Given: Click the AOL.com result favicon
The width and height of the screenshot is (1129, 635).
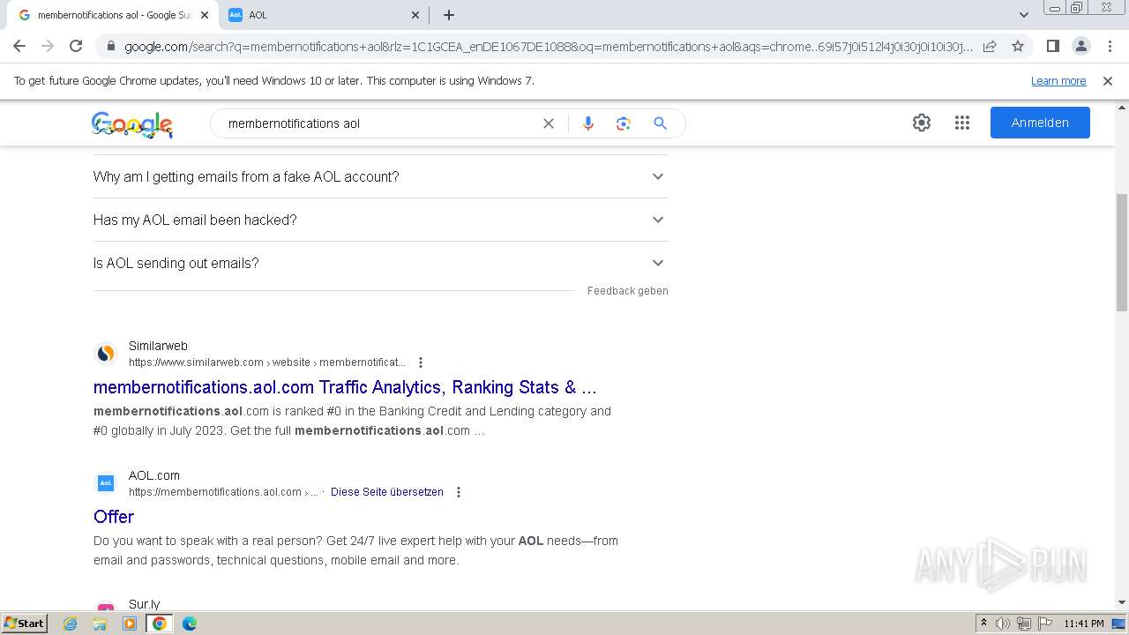Looking at the screenshot, I should (x=106, y=483).
